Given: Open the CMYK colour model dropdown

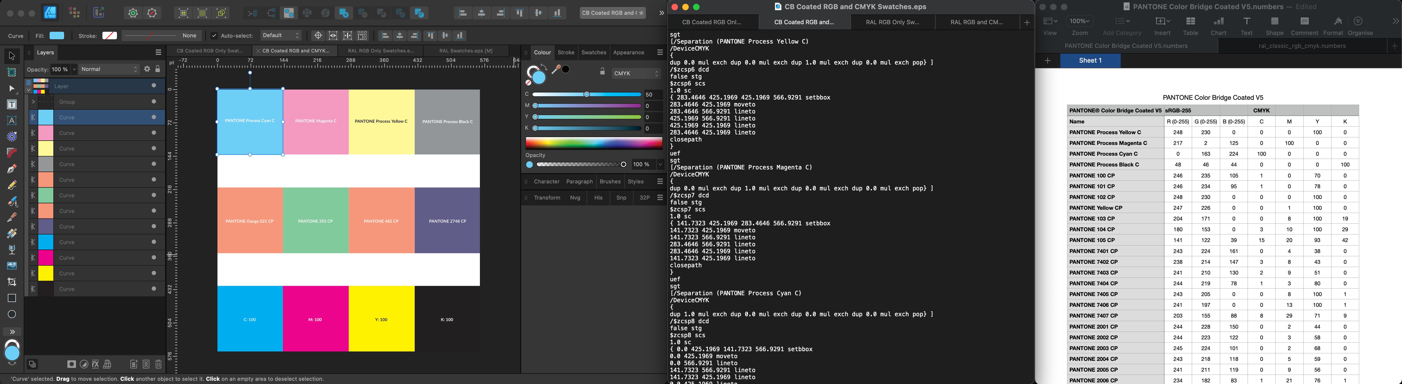Looking at the screenshot, I should 636,73.
